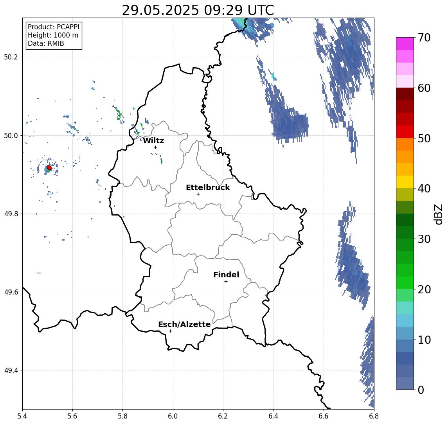This screenshot has height=424, width=448.
Task: Click the latitude axis label 49.4
Action: coord(11,370)
